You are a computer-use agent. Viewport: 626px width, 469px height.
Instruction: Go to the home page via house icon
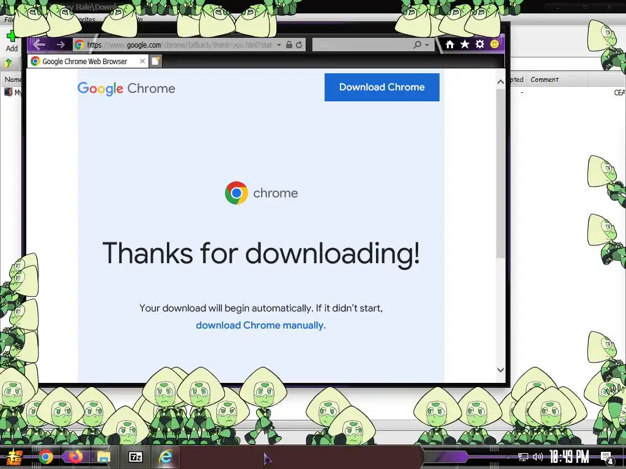tap(450, 44)
